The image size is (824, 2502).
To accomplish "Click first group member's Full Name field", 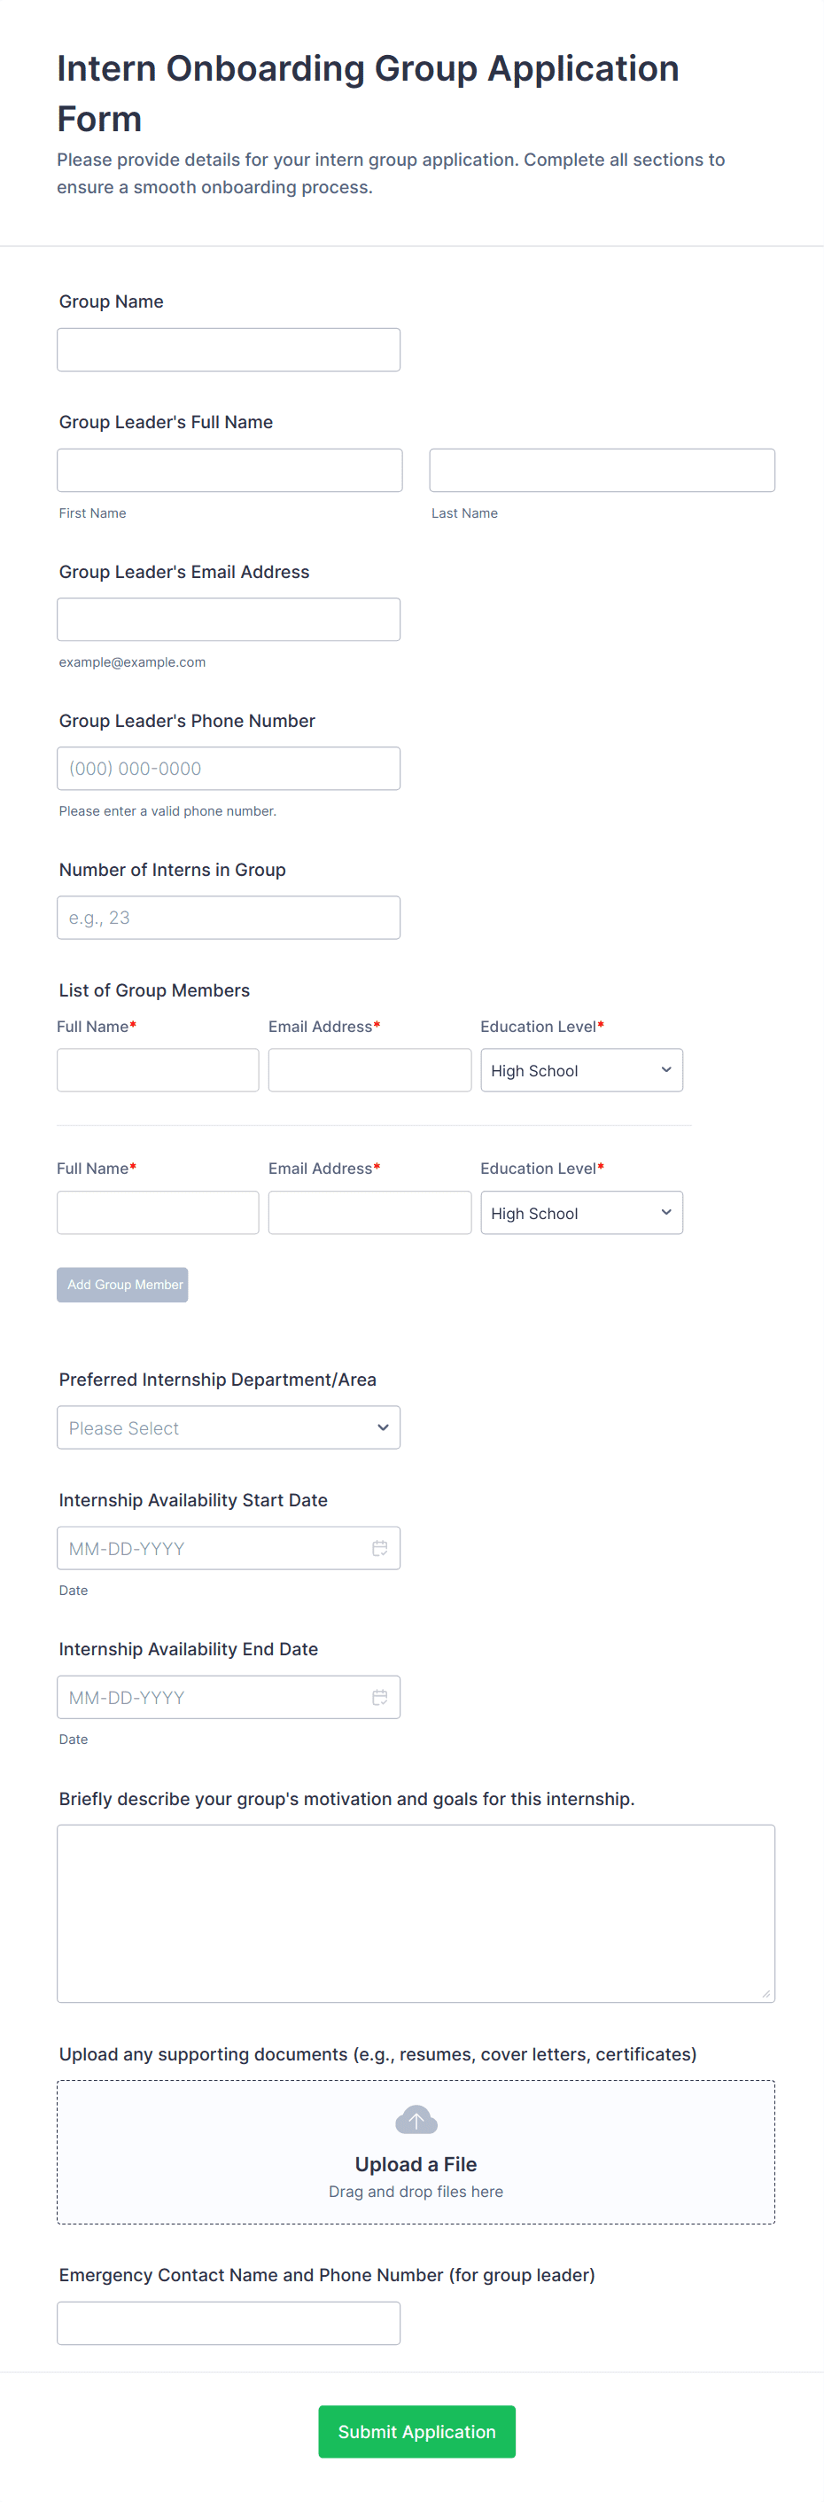I will click(x=157, y=1070).
